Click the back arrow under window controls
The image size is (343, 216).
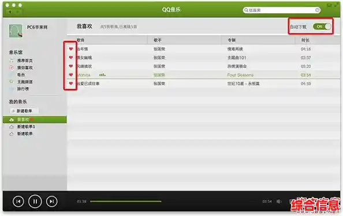[10, 12]
